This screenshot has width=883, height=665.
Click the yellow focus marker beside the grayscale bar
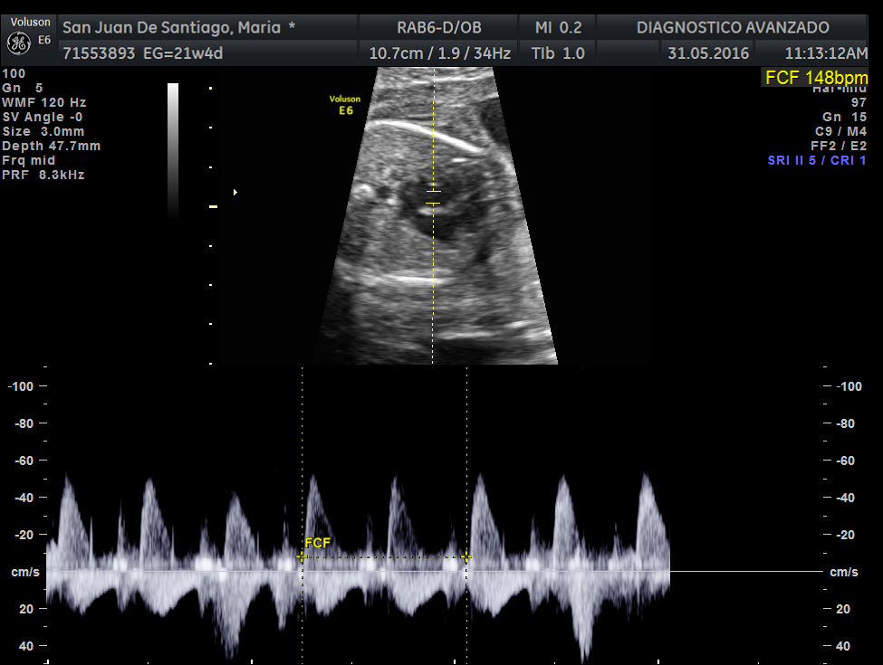pyautogui.click(x=214, y=207)
